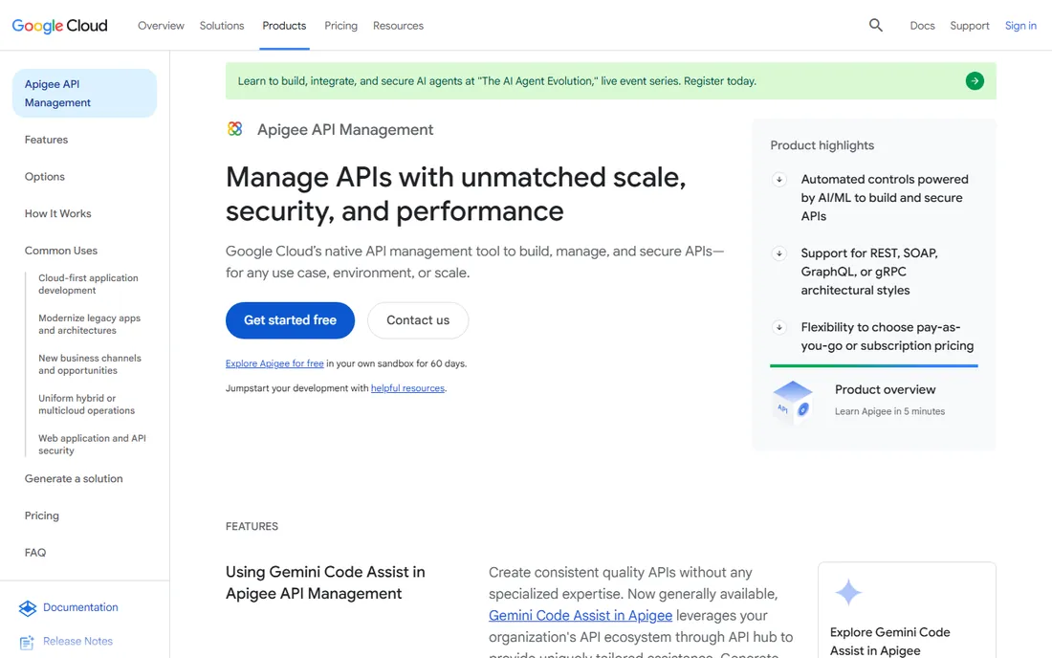
Task: Jump to Pricing in the sidebar
Action: 41,515
